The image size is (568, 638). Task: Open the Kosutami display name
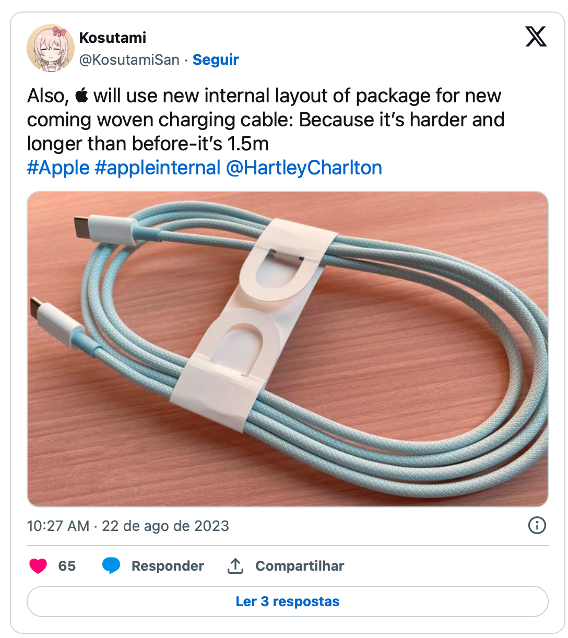point(113,38)
